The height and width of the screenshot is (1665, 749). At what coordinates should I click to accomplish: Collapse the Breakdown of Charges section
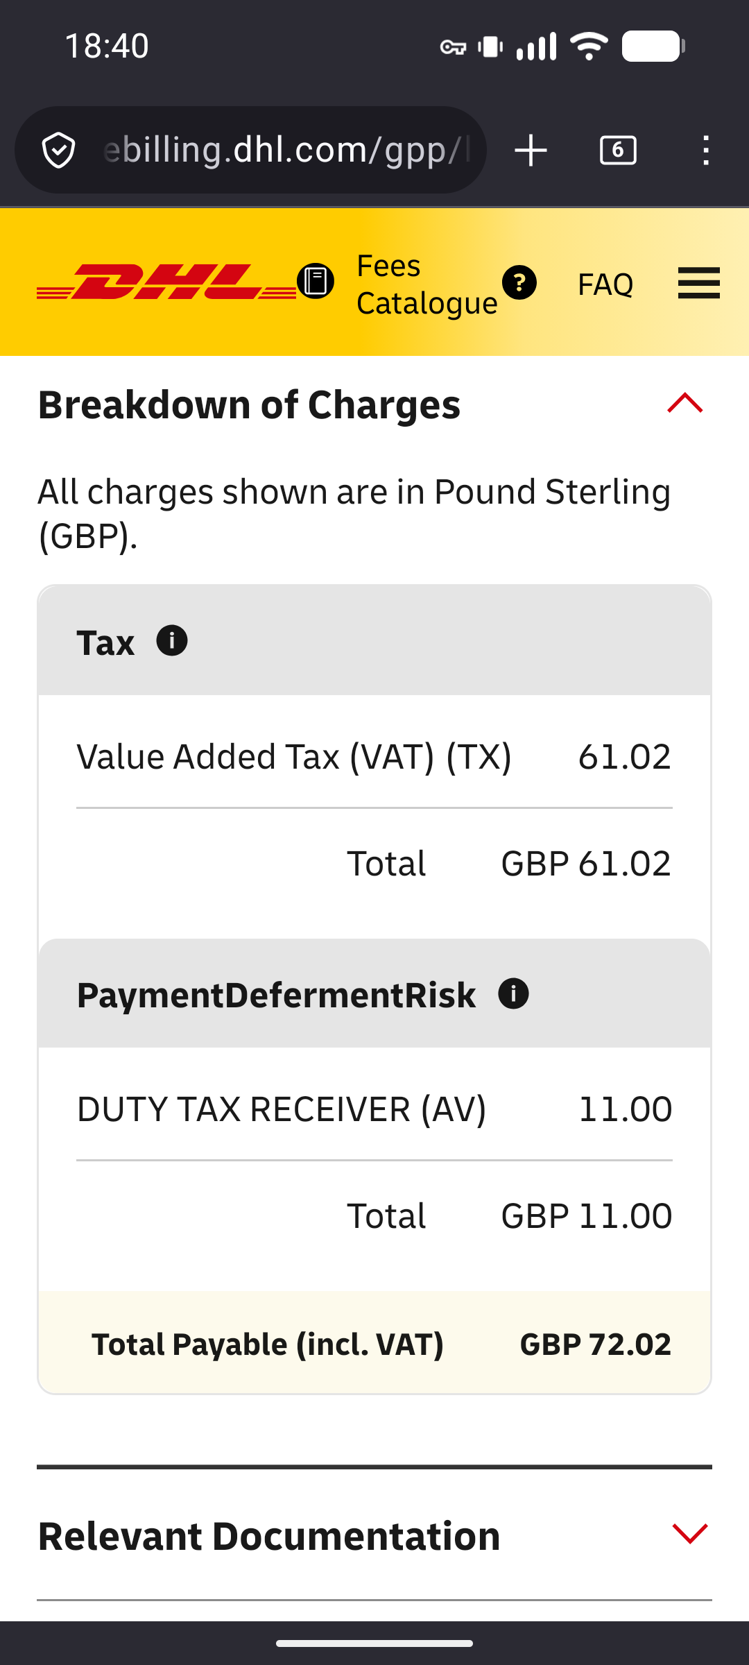click(x=685, y=404)
